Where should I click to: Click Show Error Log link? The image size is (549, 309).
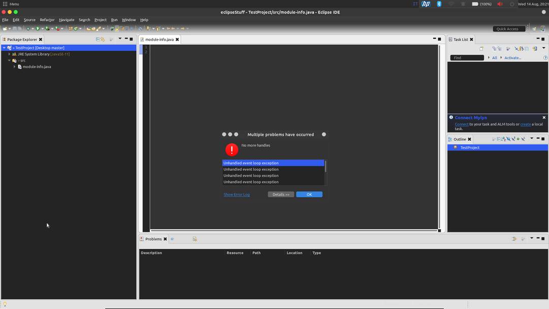click(237, 195)
